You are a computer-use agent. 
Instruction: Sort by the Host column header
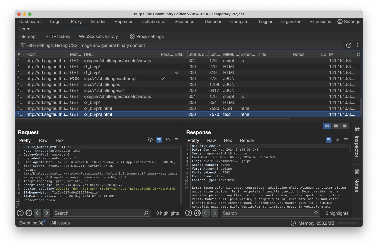47,54
